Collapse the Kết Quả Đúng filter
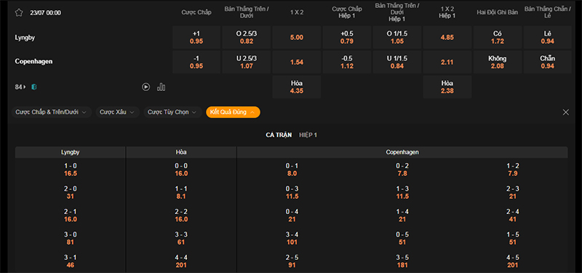582x273 pixels. click(x=233, y=112)
